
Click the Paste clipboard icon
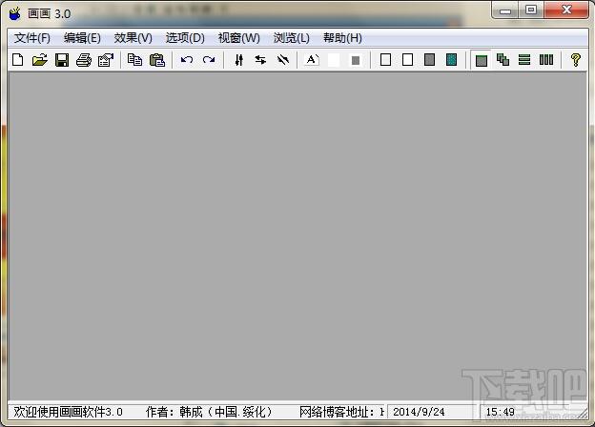pyautogui.click(x=157, y=60)
